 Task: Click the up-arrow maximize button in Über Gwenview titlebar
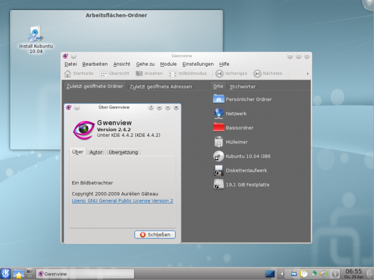pyautogui.click(x=168, y=107)
